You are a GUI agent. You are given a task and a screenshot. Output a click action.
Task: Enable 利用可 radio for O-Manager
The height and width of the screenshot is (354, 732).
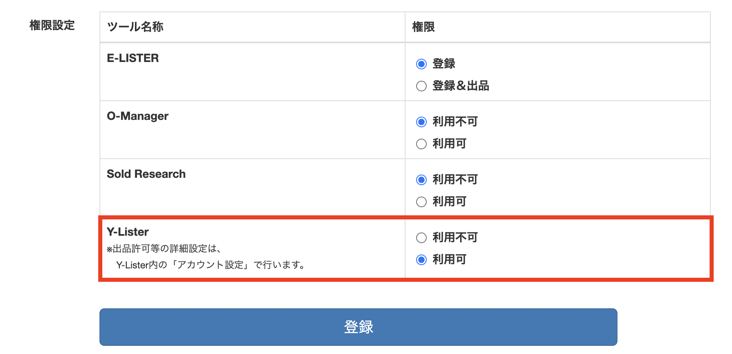click(421, 144)
